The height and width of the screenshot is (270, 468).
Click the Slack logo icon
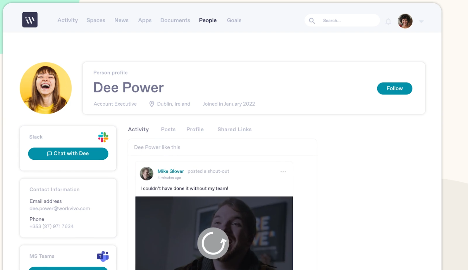(103, 137)
